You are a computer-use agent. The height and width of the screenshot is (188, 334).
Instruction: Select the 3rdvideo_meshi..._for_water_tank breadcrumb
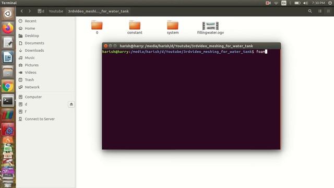tap(98, 11)
